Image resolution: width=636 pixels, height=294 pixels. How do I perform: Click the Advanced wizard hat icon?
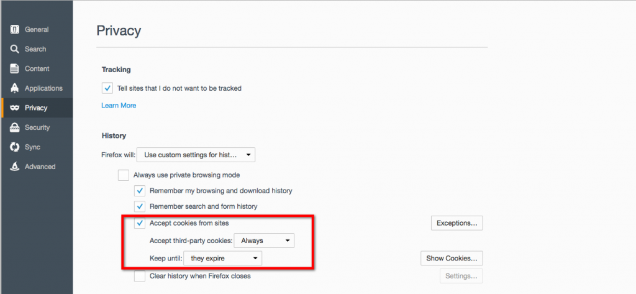[x=15, y=167]
